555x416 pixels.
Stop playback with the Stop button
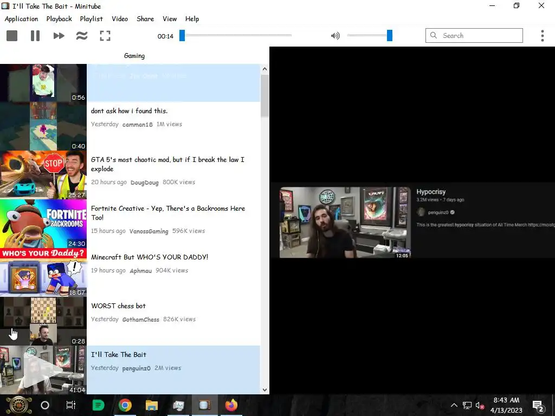[12, 36]
